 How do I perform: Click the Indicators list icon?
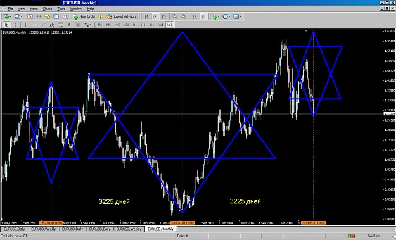[215, 16]
